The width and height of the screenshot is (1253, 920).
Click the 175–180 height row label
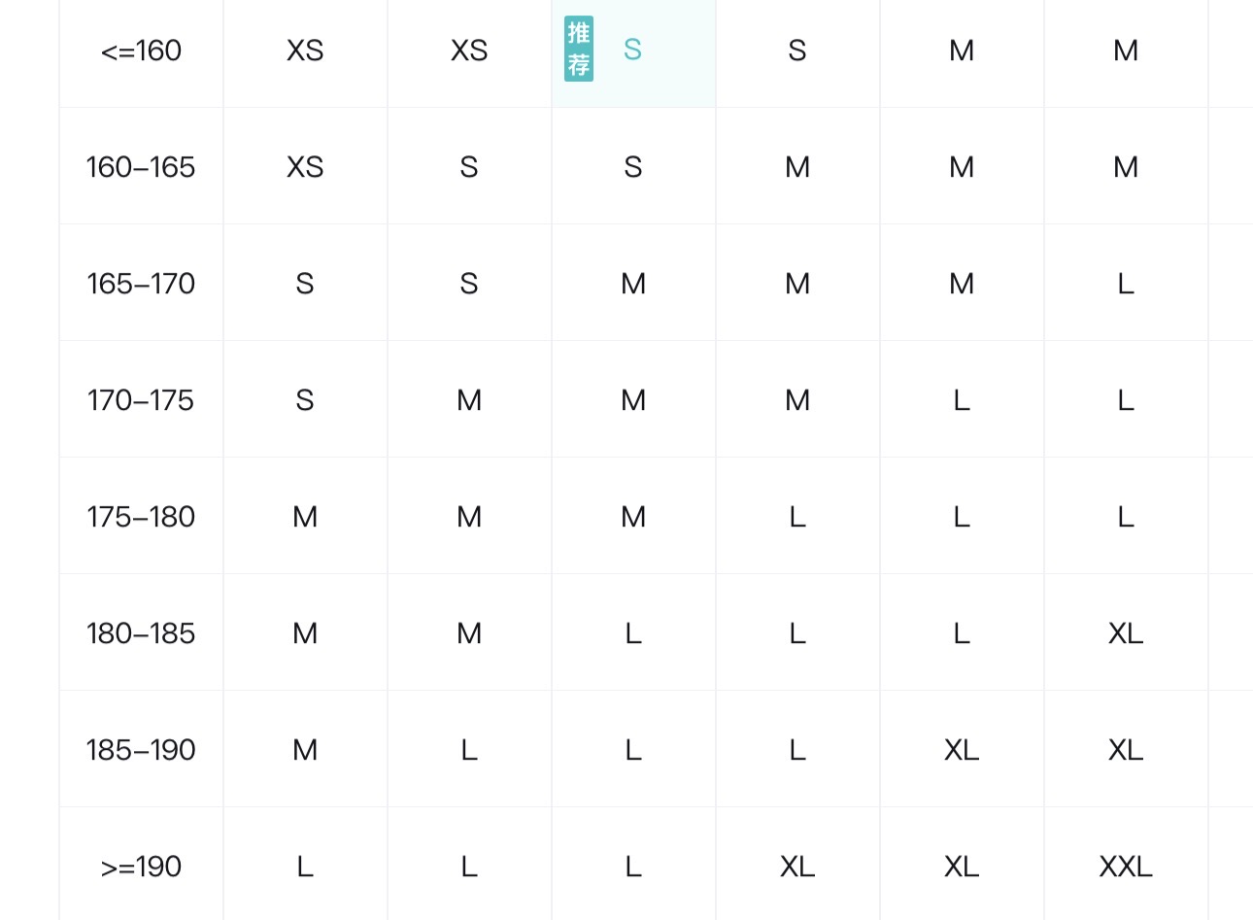pyautogui.click(x=141, y=517)
